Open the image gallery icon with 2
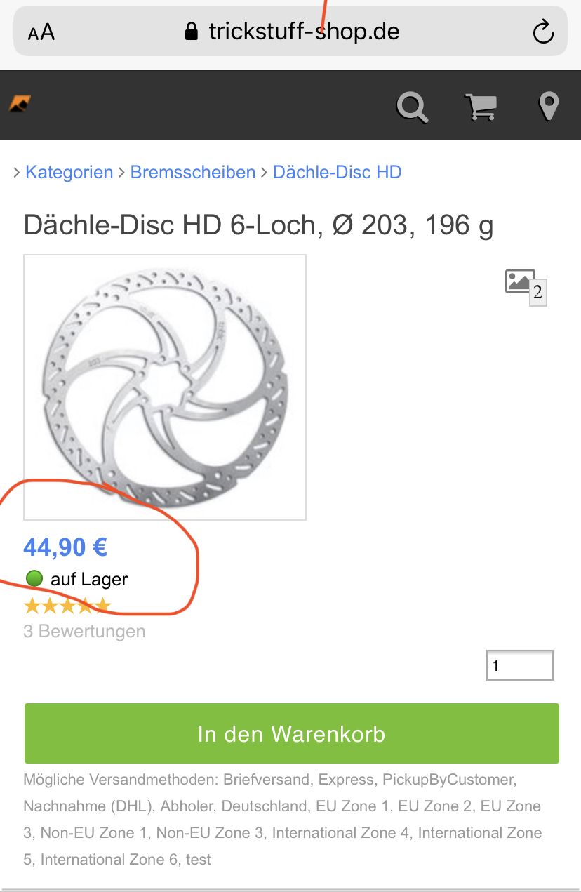Screen dimensions: 581x892 pyautogui.click(x=526, y=286)
